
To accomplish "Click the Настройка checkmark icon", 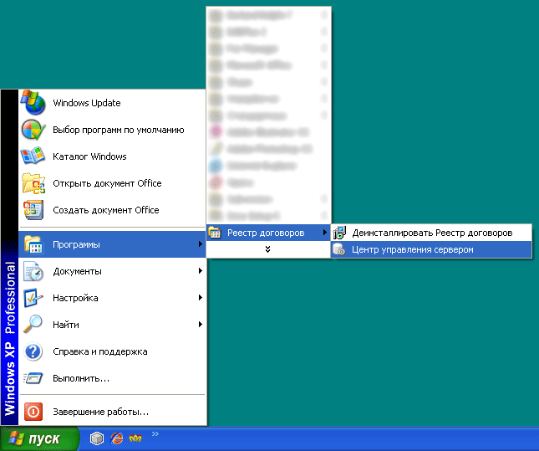I will point(33,298).
